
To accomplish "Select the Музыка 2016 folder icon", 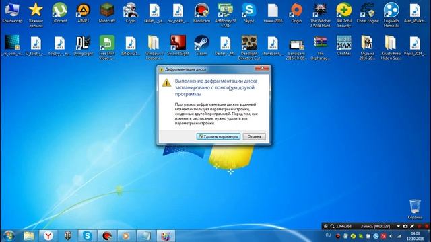I will pyautogui.click(x=368, y=47).
